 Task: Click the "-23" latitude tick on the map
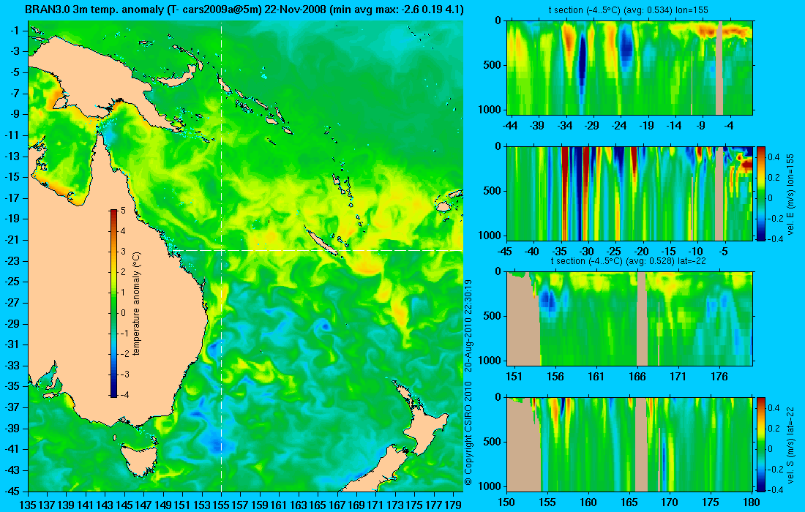(x=13, y=260)
